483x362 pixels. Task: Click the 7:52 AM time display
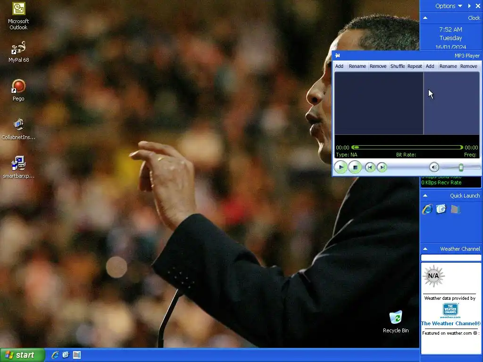coord(450,30)
